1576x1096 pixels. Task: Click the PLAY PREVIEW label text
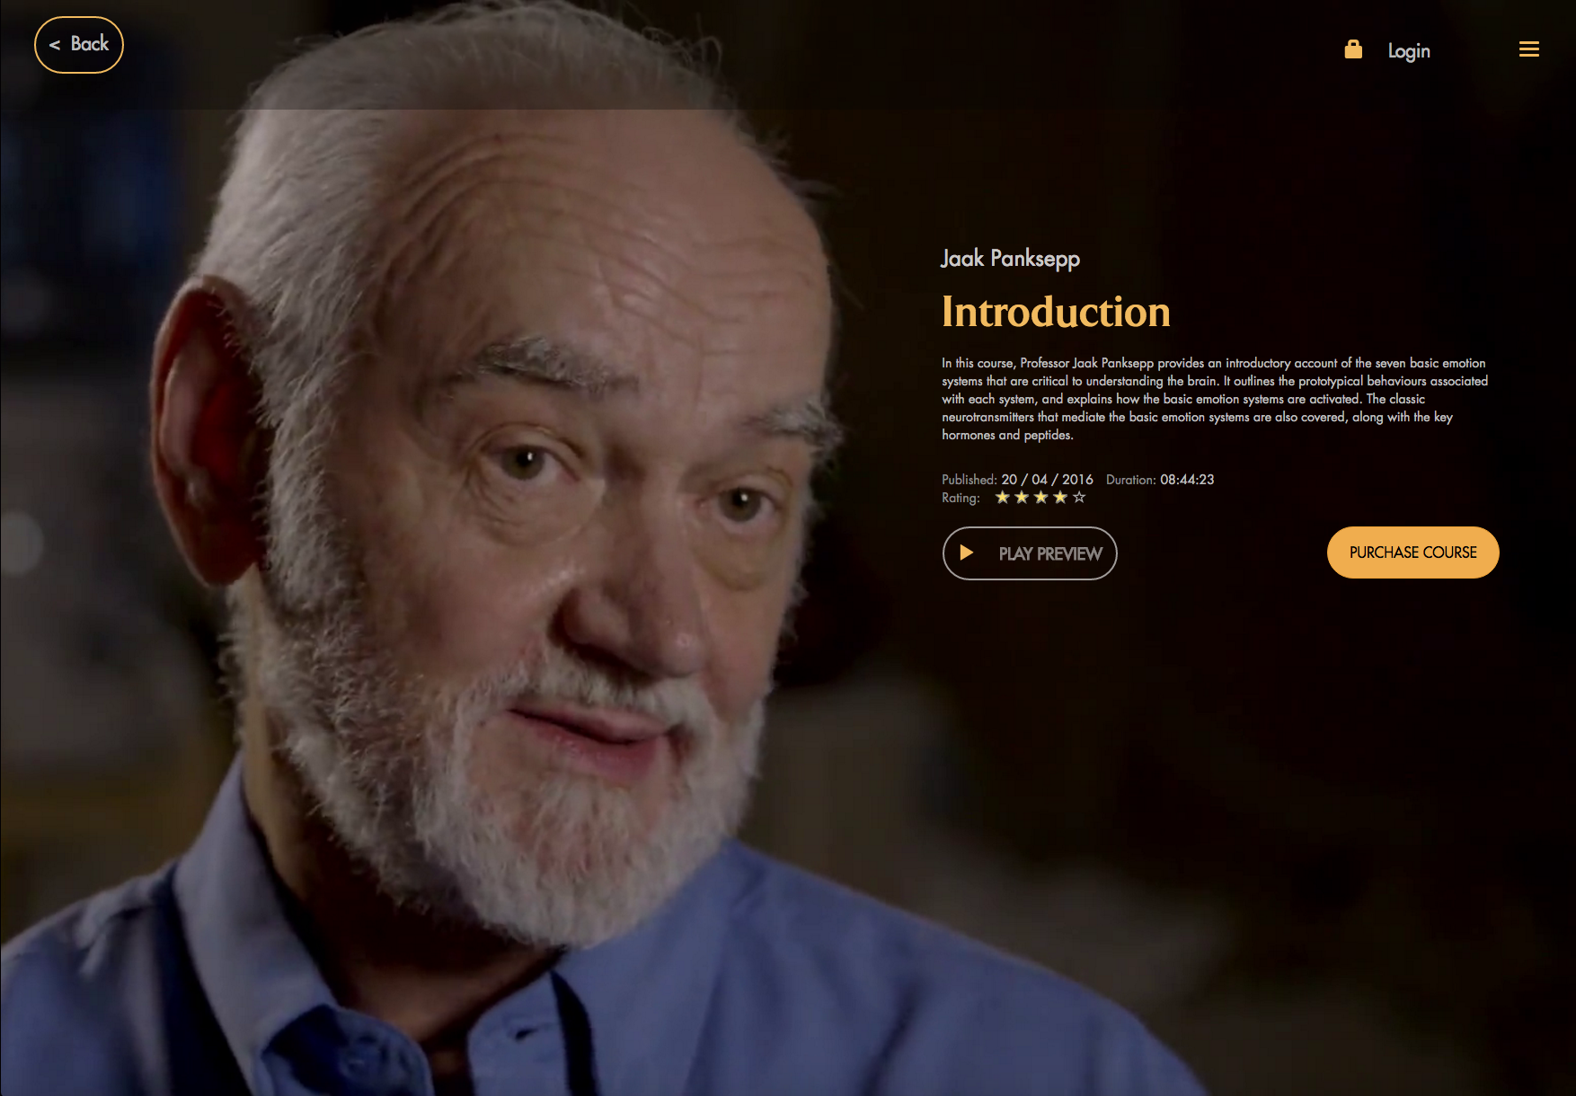[x=1050, y=553]
